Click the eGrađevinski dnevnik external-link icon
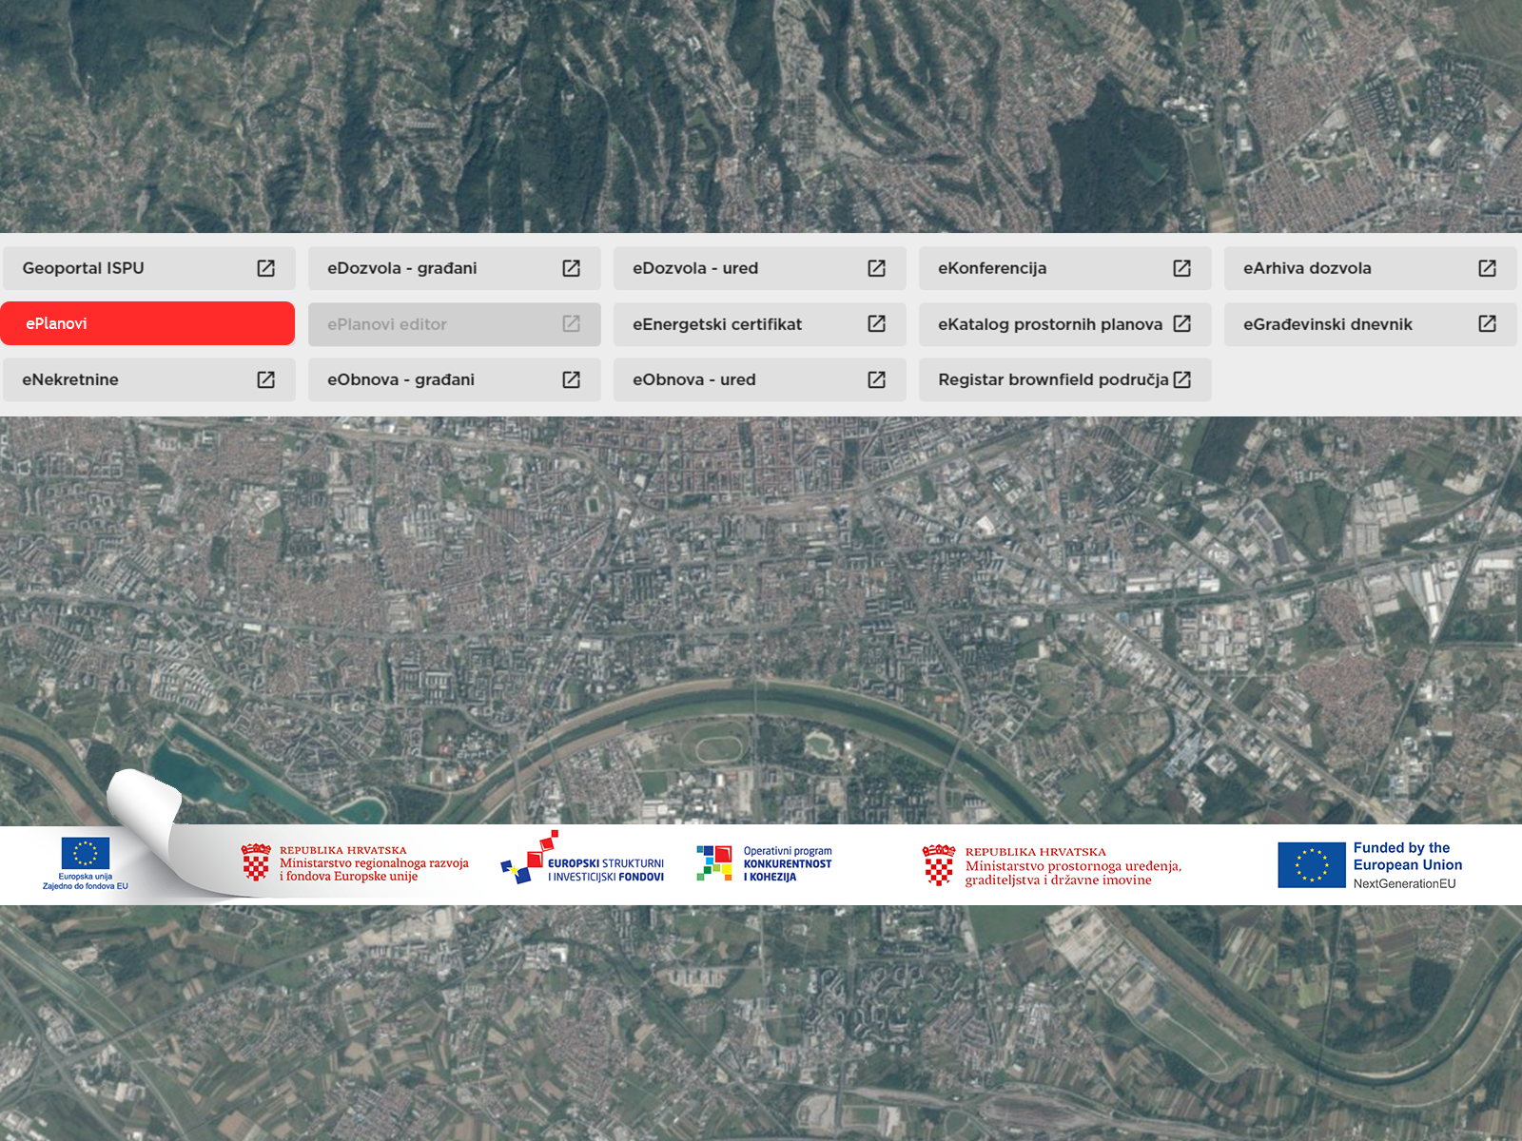 pyautogui.click(x=1486, y=323)
